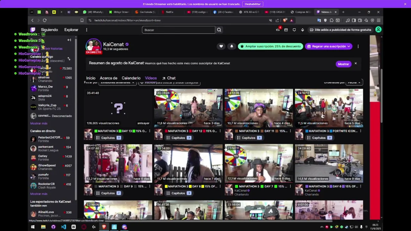Expand Capítulos under MAFIATHON DAY 11

click(x=249, y=138)
